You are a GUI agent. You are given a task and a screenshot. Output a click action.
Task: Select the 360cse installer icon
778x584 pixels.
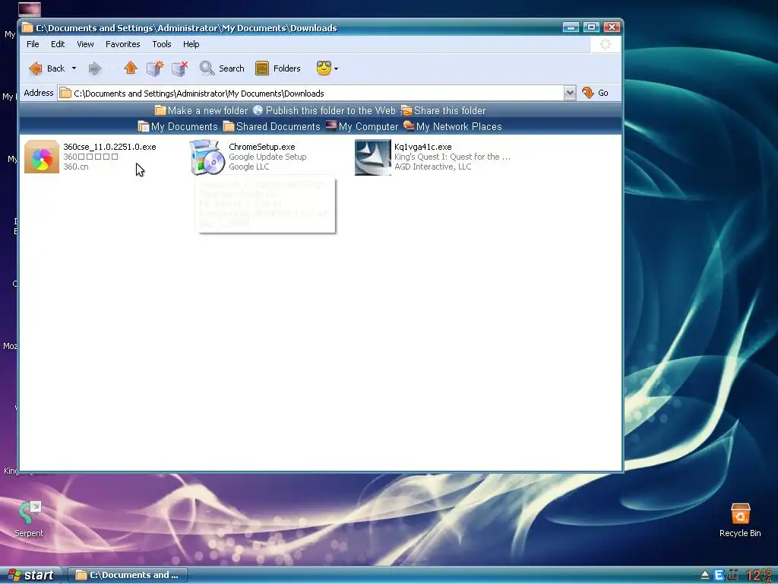click(x=42, y=157)
